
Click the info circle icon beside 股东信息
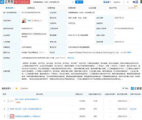(13, 88)
